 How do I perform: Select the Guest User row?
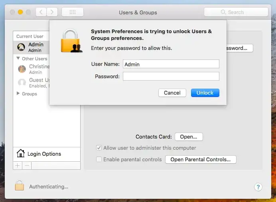[x=32, y=83]
